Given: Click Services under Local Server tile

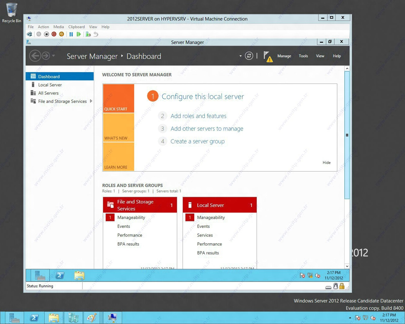Looking at the screenshot, I should point(205,235).
